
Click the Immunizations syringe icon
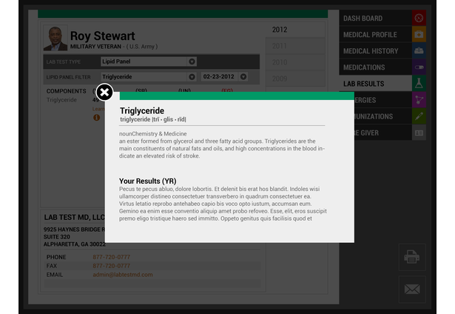pyautogui.click(x=419, y=116)
